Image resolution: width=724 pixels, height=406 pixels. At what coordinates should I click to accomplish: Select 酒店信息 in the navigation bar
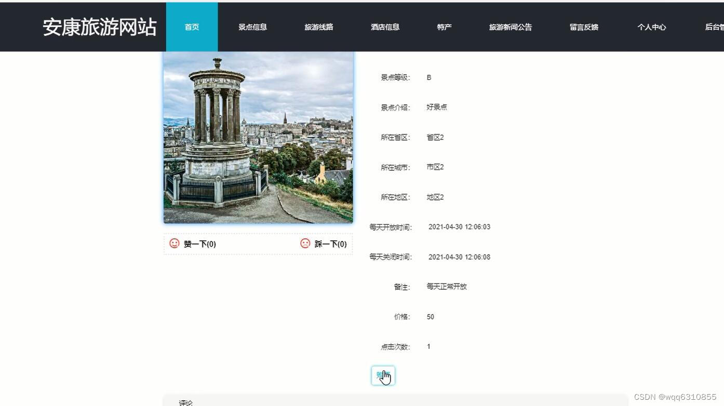pyautogui.click(x=385, y=27)
